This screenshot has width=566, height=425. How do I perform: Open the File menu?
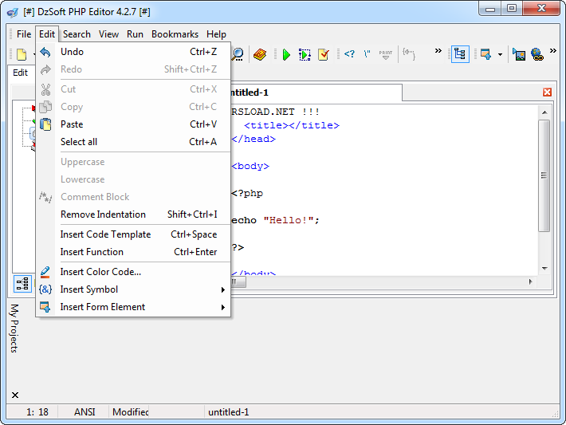pos(24,34)
